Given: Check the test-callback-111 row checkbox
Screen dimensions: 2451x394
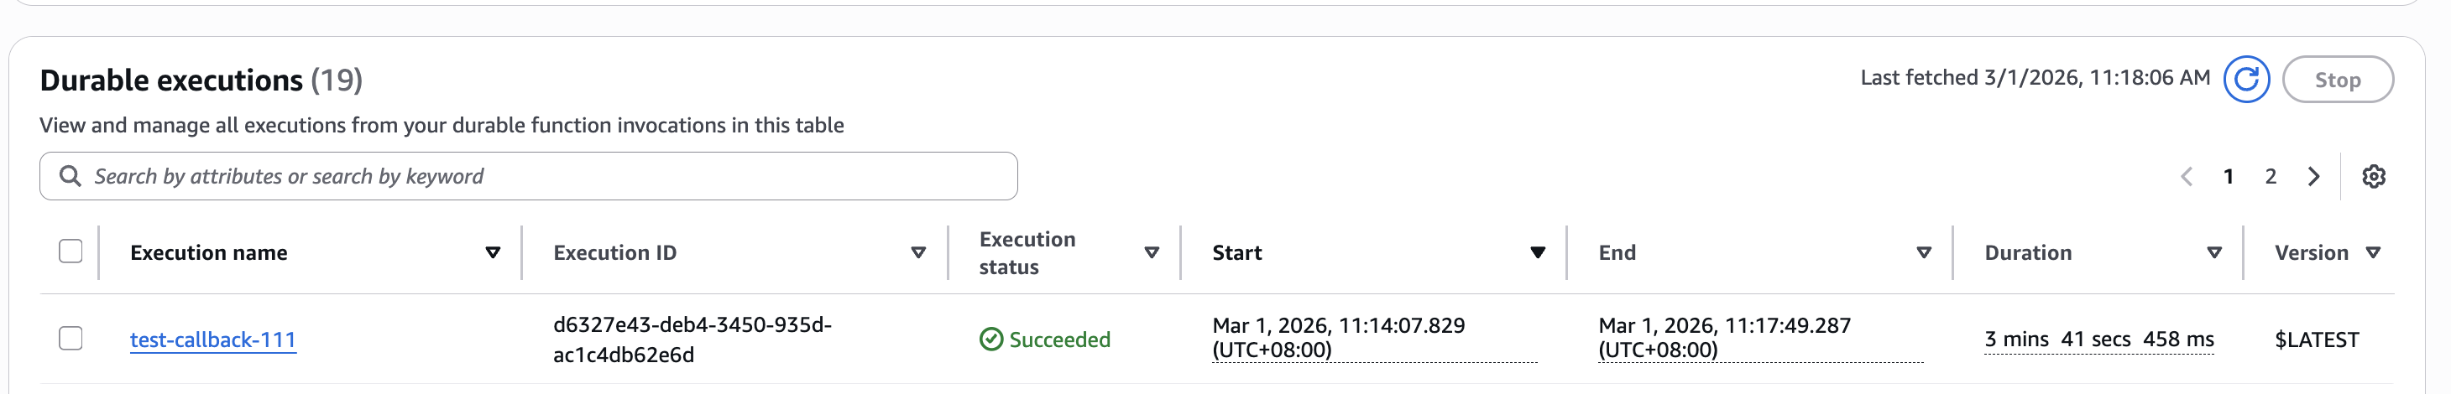Looking at the screenshot, I should pyautogui.click(x=71, y=339).
